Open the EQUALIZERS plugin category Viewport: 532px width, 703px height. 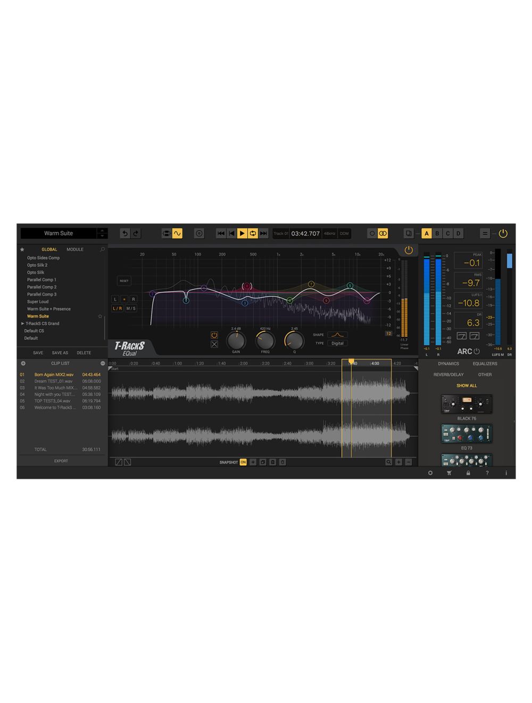point(485,363)
